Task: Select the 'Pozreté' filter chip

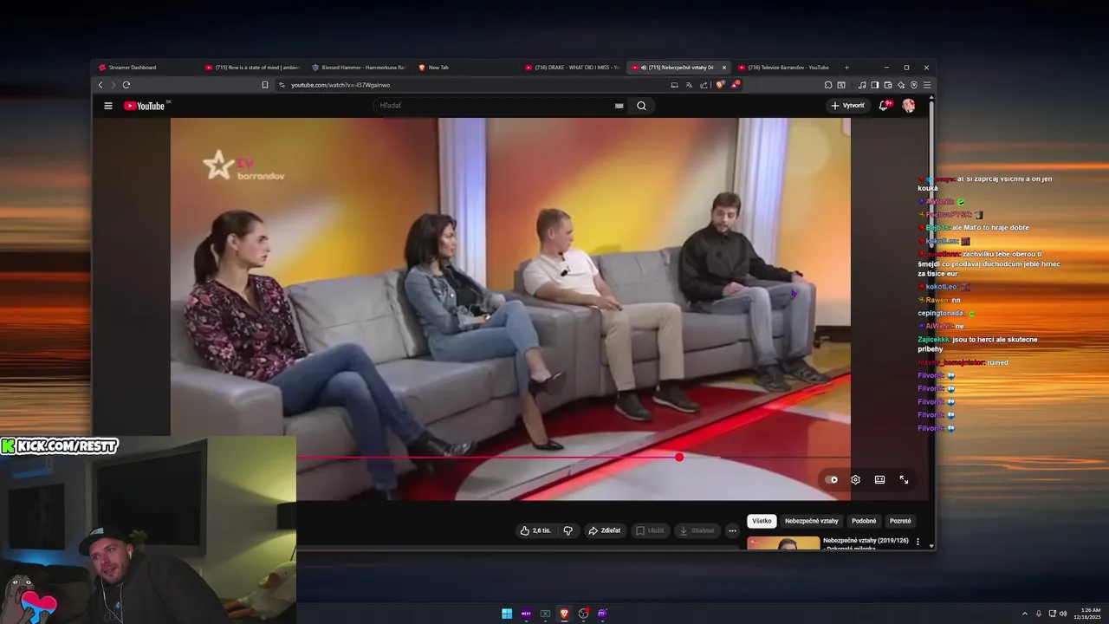Action: point(900,521)
